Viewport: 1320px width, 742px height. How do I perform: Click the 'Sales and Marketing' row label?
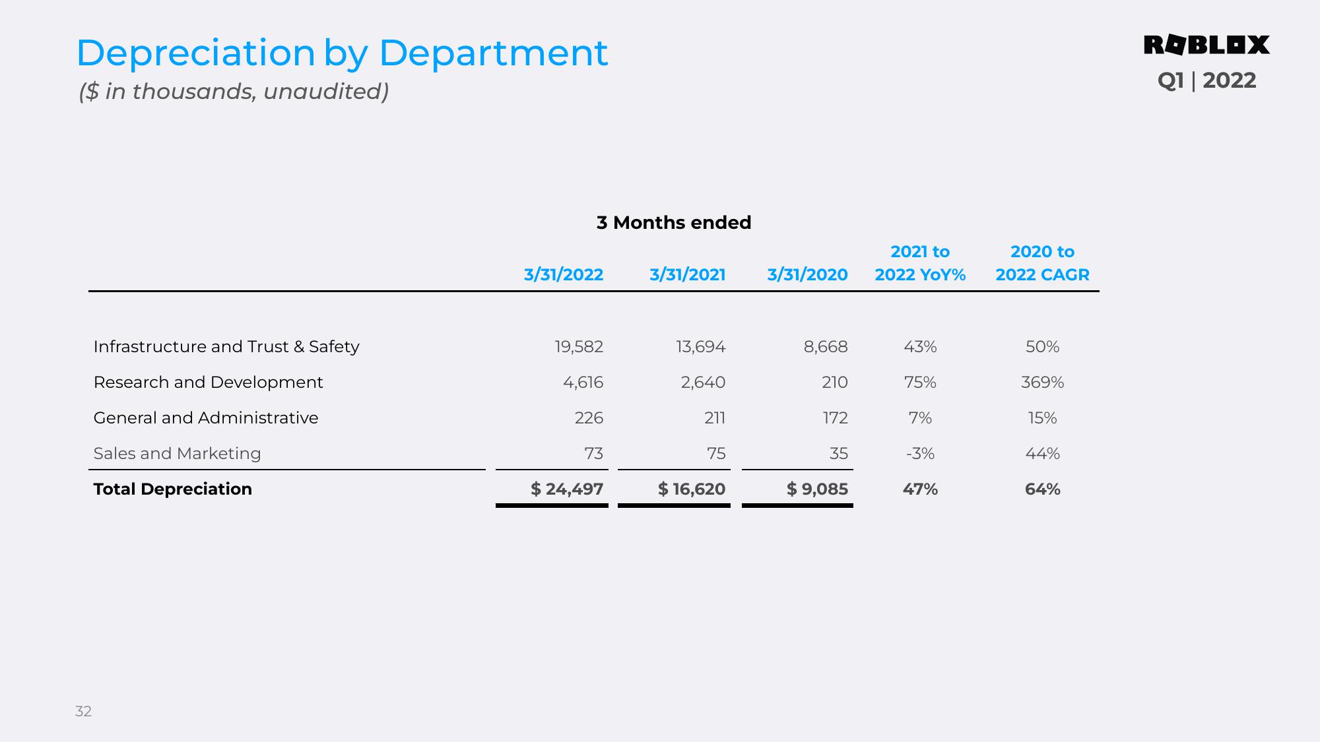click(x=178, y=454)
